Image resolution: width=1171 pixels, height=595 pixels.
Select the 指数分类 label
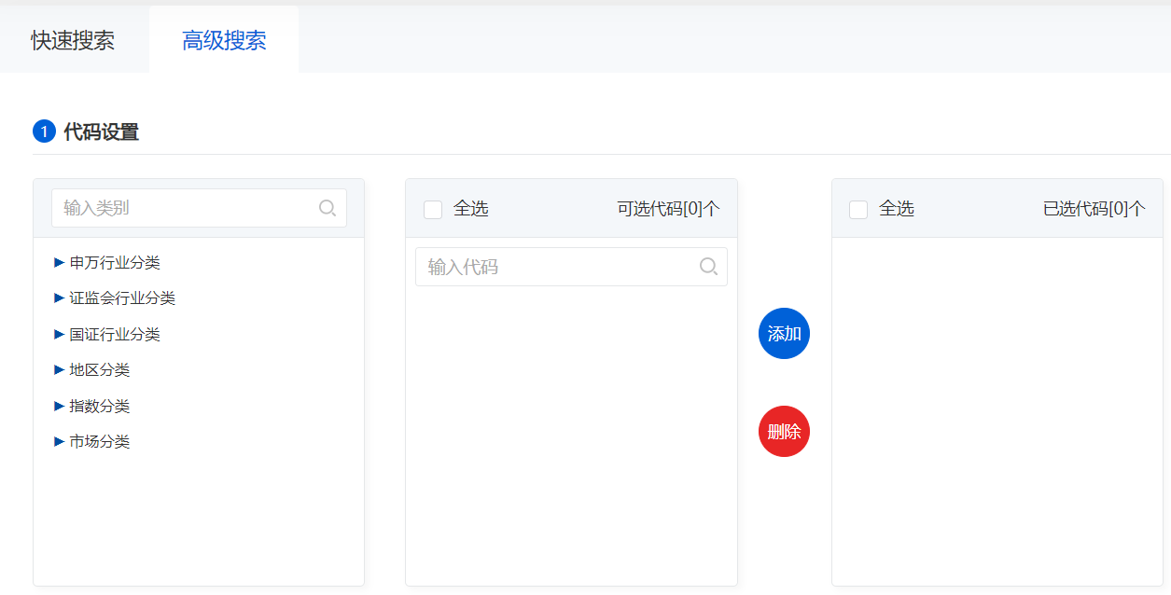[x=100, y=406]
